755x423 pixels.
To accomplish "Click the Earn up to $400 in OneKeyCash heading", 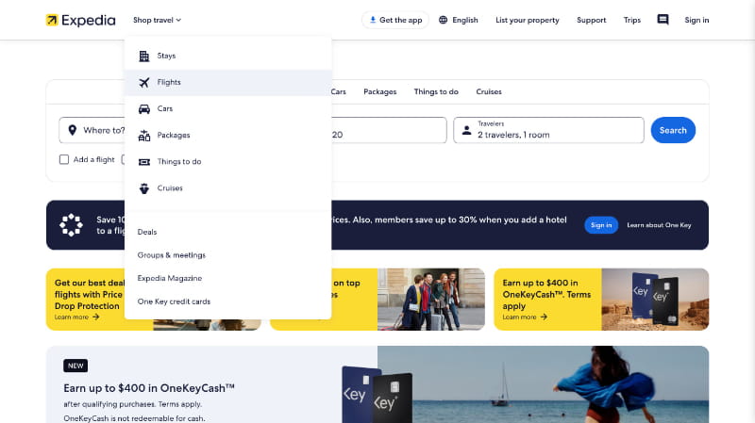I will pos(149,388).
